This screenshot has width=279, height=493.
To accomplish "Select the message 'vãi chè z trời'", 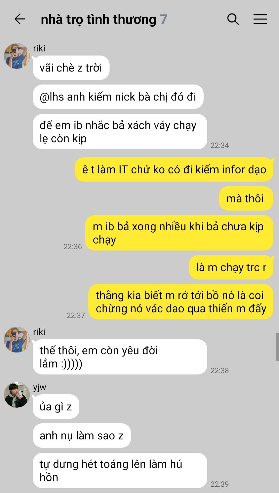I will pyautogui.click(x=71, y=68).
